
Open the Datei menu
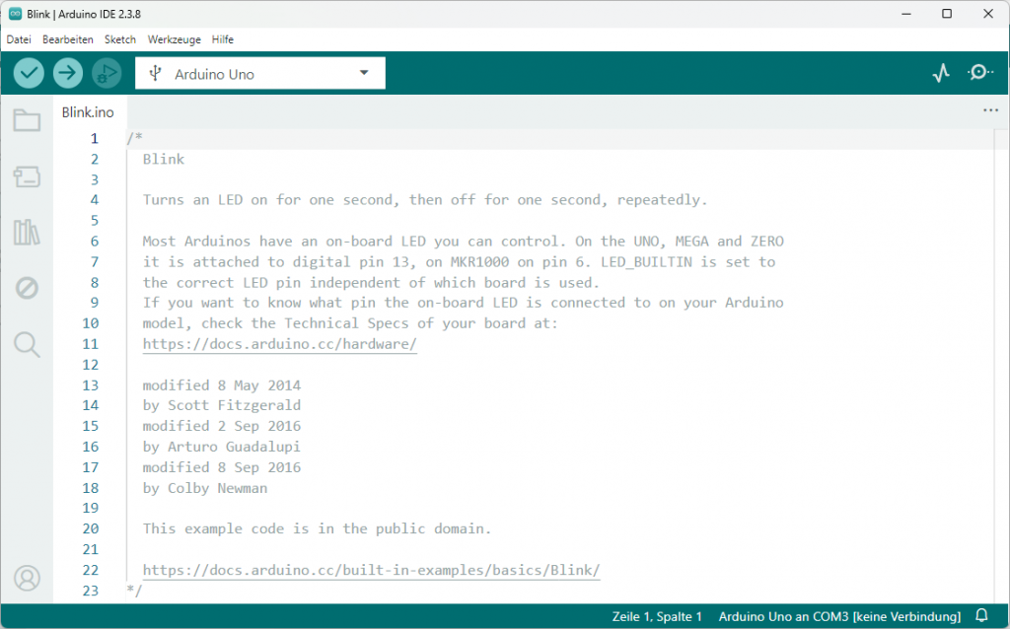click(x=19, y=39)
